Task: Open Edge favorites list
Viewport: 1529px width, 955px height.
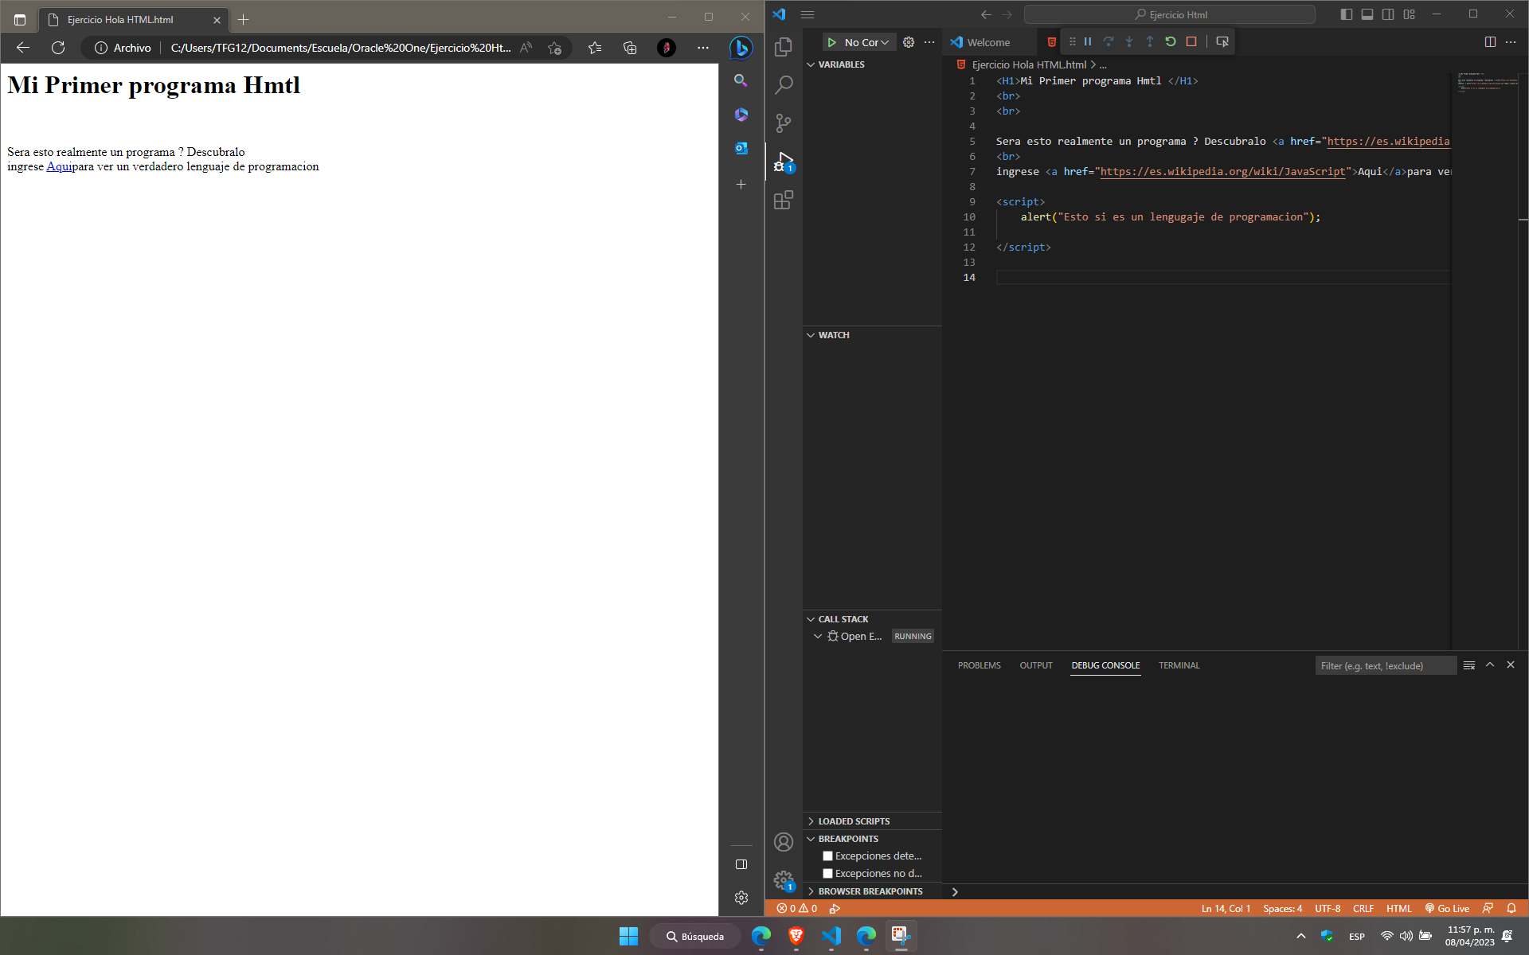Action: click(x=595, y=48)
